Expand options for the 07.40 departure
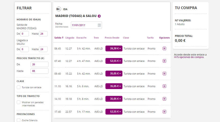The height and width of the screenshot is (122, 220). click(164, 61)
